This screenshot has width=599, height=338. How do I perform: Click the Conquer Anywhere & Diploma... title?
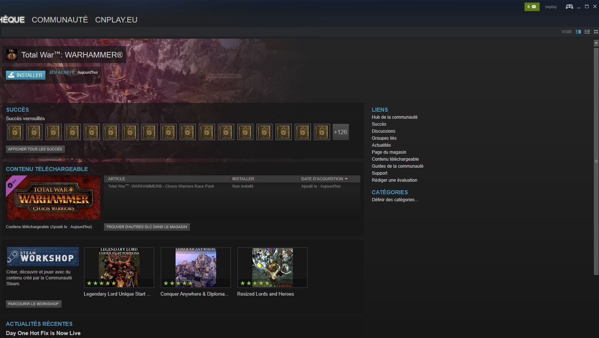[x=194, y=294]
